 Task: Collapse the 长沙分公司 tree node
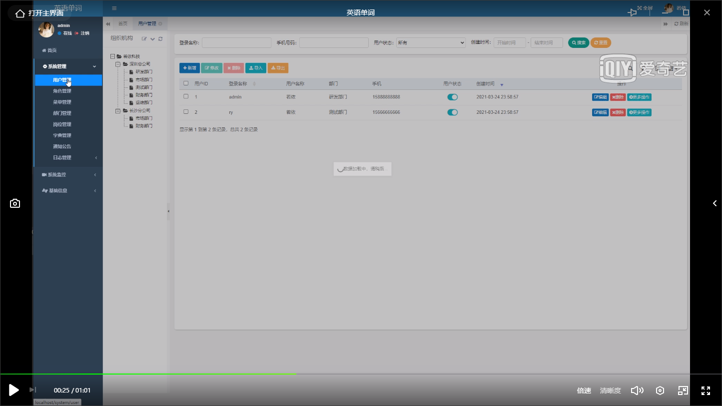(x=118, y=110)
